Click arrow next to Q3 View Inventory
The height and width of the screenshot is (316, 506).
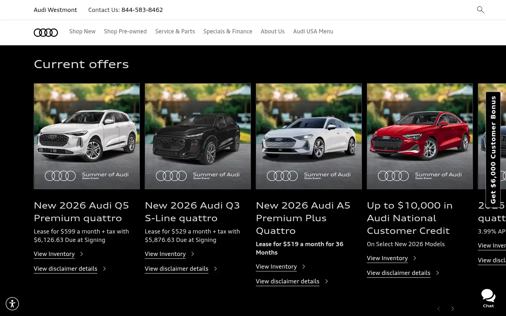point(193,254)
